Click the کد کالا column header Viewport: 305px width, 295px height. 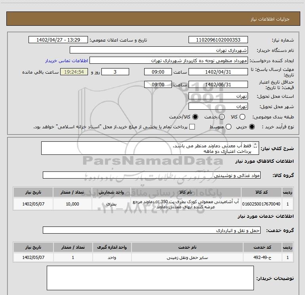[261, 192]
